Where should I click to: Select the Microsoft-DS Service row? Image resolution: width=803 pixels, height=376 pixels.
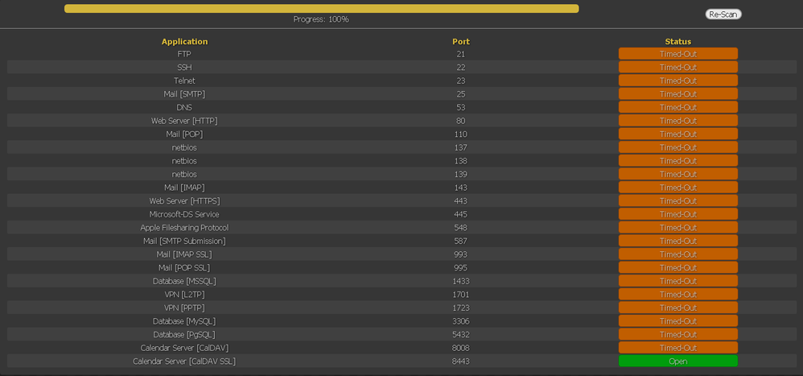coord(401,214)
